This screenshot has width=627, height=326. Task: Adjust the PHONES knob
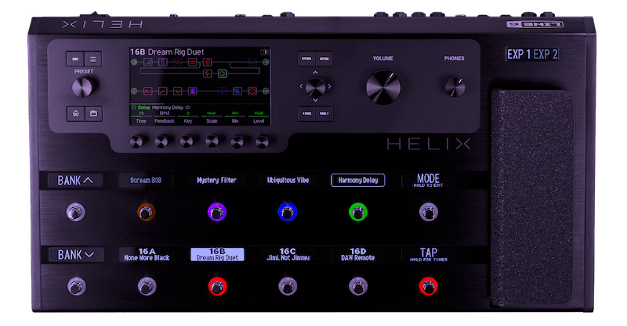455,87
